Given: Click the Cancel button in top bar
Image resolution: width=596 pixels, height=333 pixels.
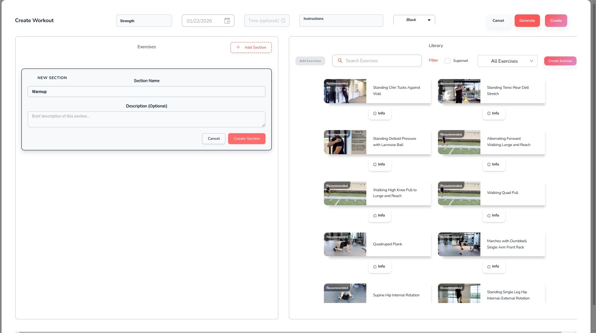Looking at the screenshot, I should (498, 21).
